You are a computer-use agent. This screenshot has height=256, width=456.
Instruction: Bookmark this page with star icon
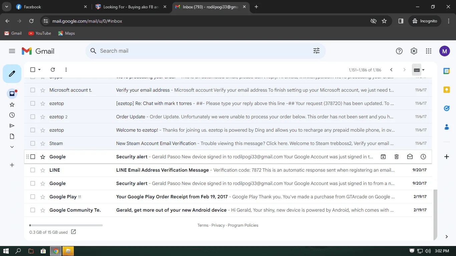[384, 21]
